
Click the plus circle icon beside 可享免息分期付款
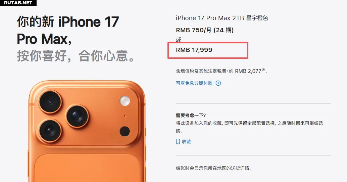218,83
